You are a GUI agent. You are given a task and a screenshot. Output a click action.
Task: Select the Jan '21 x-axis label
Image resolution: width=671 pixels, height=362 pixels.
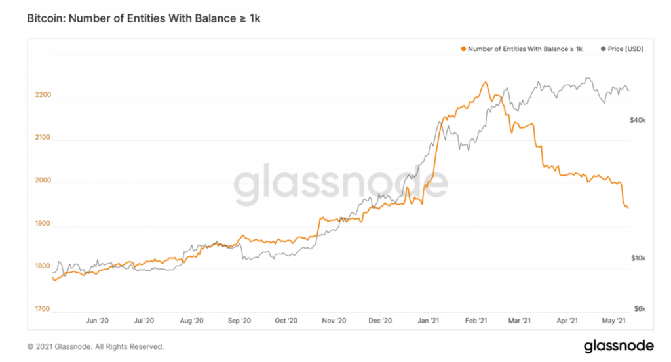pos(429,321)
